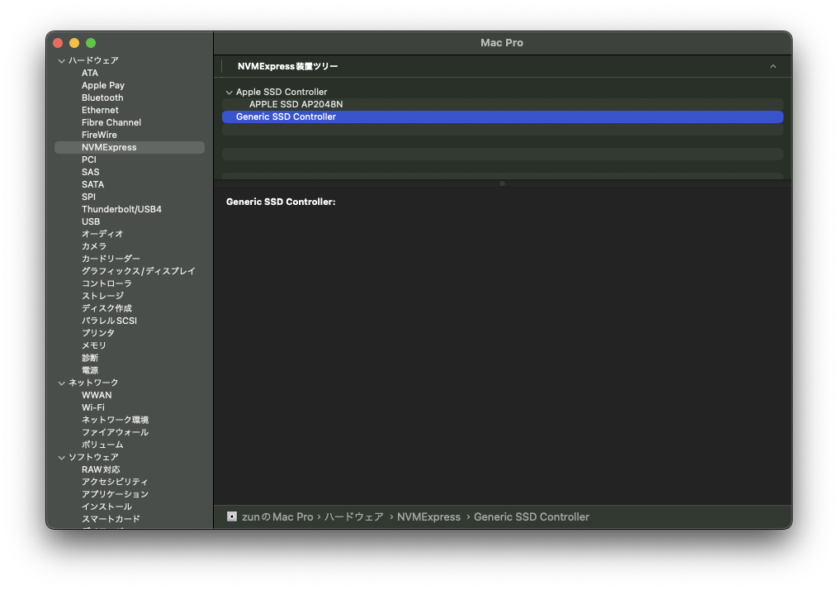The image size is (838, 590).
Task: Open カードリーダー section
Action: coord(111,259)
